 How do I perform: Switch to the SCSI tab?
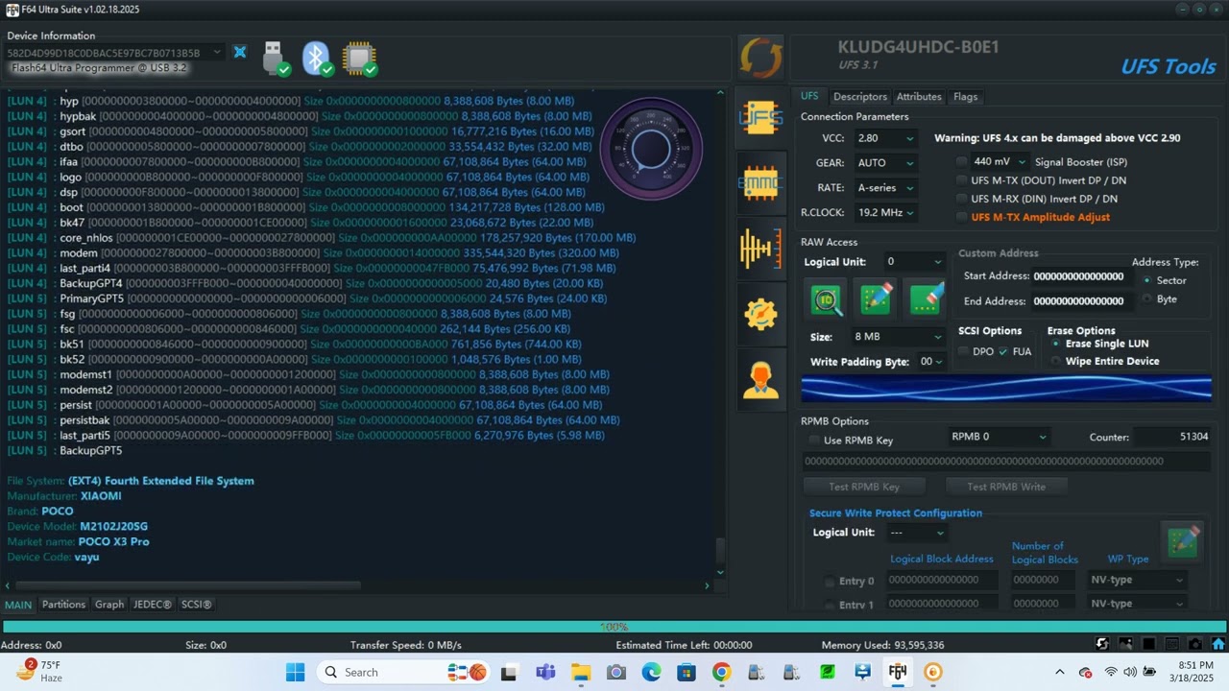(196, 605)
